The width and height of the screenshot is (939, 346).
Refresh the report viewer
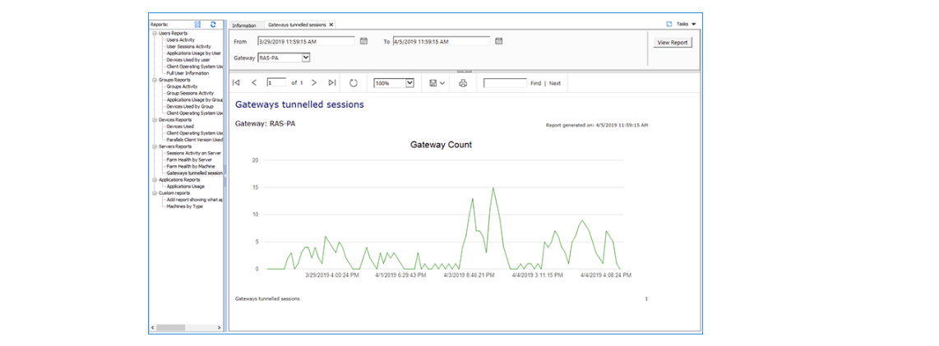click(354, 83)
